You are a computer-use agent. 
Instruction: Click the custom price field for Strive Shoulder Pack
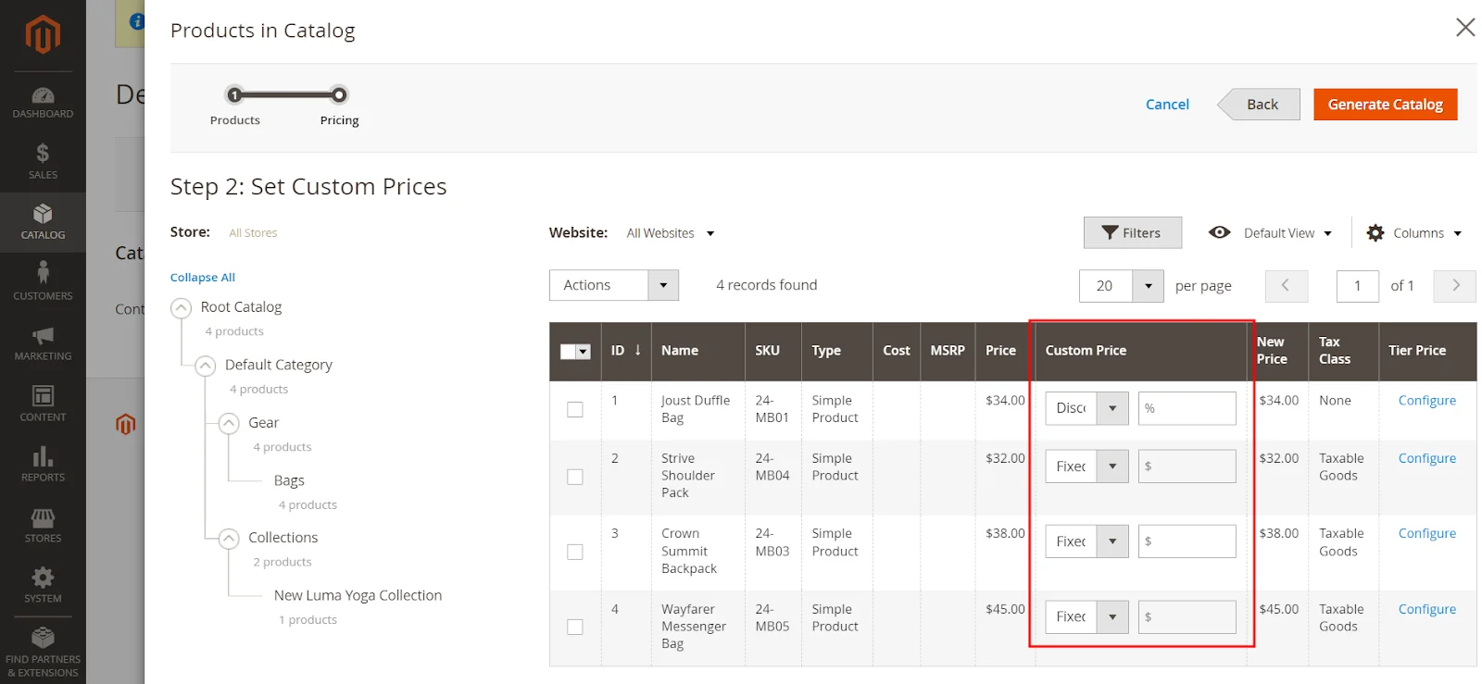1187,466
